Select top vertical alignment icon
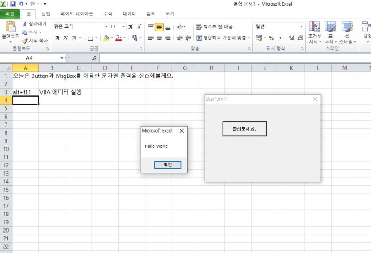The height and width of the screenshot is (253, 371). point(151,27)
